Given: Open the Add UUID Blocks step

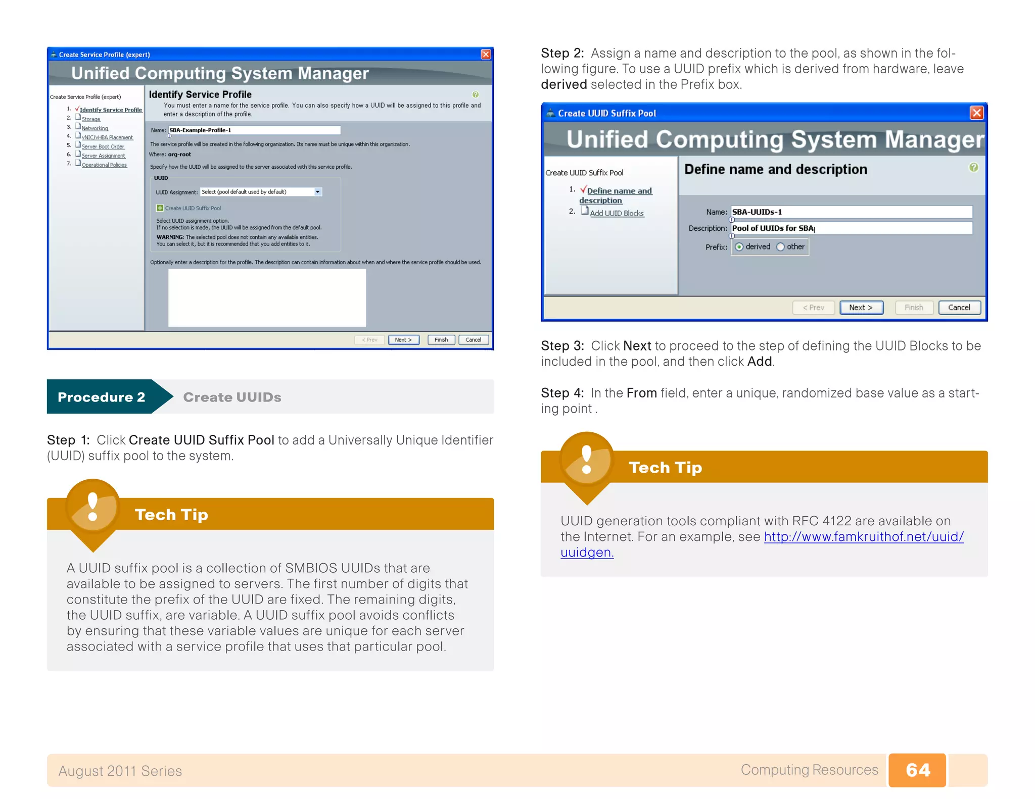Looking at the screenshot, I should click(617, 213).
